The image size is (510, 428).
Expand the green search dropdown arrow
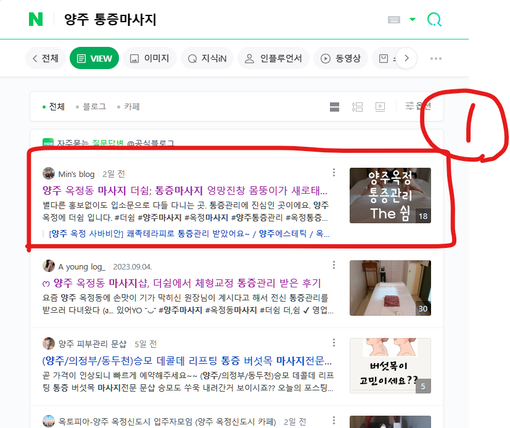point(413,20)
